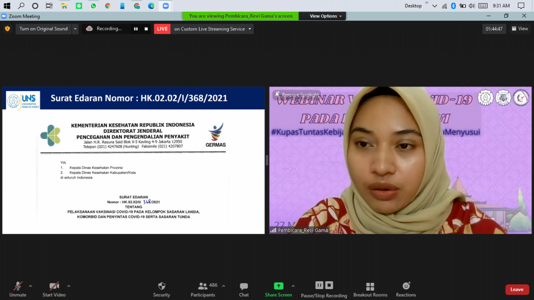The width and height of the screenshot is (534, 300).
Task: Click the Share Screen button
Action: 278,290
